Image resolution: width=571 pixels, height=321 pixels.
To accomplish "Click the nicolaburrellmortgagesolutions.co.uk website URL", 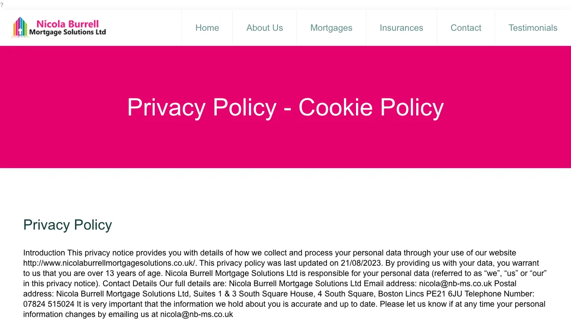I will tap(110, 263).
